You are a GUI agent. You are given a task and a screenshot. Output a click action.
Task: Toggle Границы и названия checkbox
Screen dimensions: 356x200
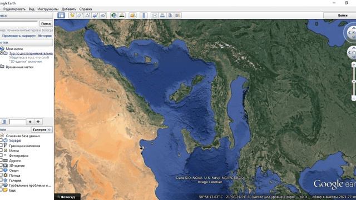point(1,146)
